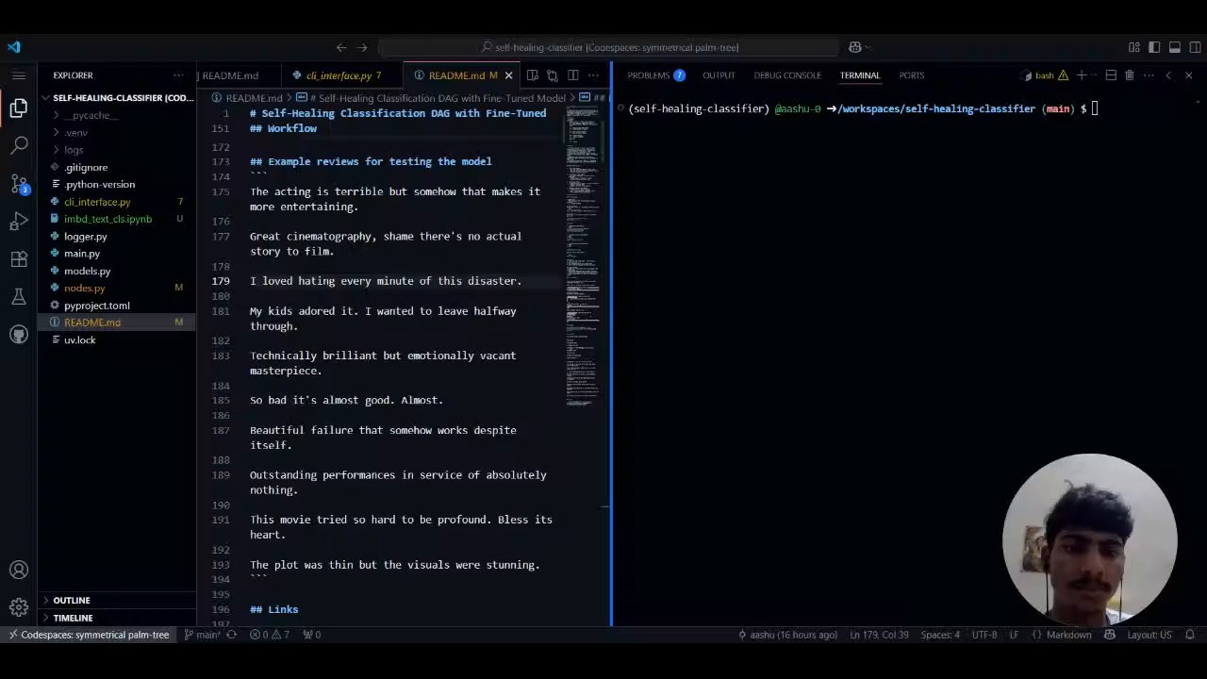Open notifications bell in status bar
This screenshot has width=1207, height=679.
pos(1191,635)
